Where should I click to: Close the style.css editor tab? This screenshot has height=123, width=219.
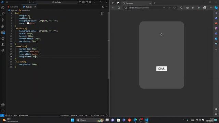click(x=35, y=7)
